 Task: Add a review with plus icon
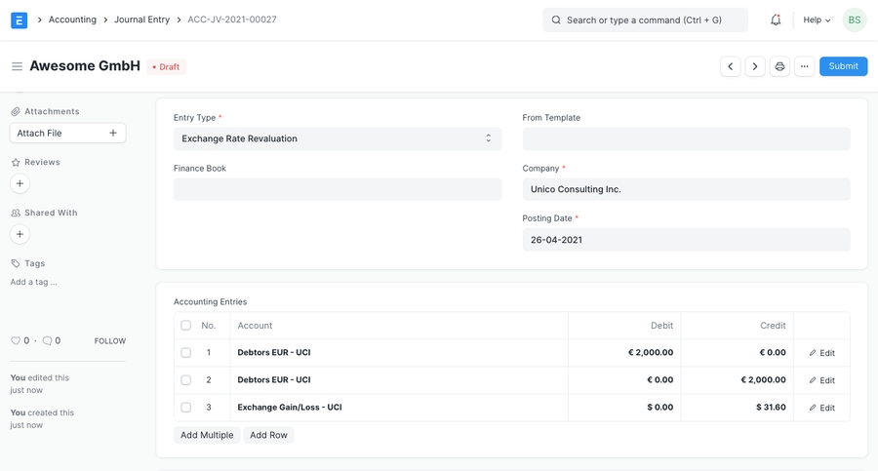click(20, 183)
